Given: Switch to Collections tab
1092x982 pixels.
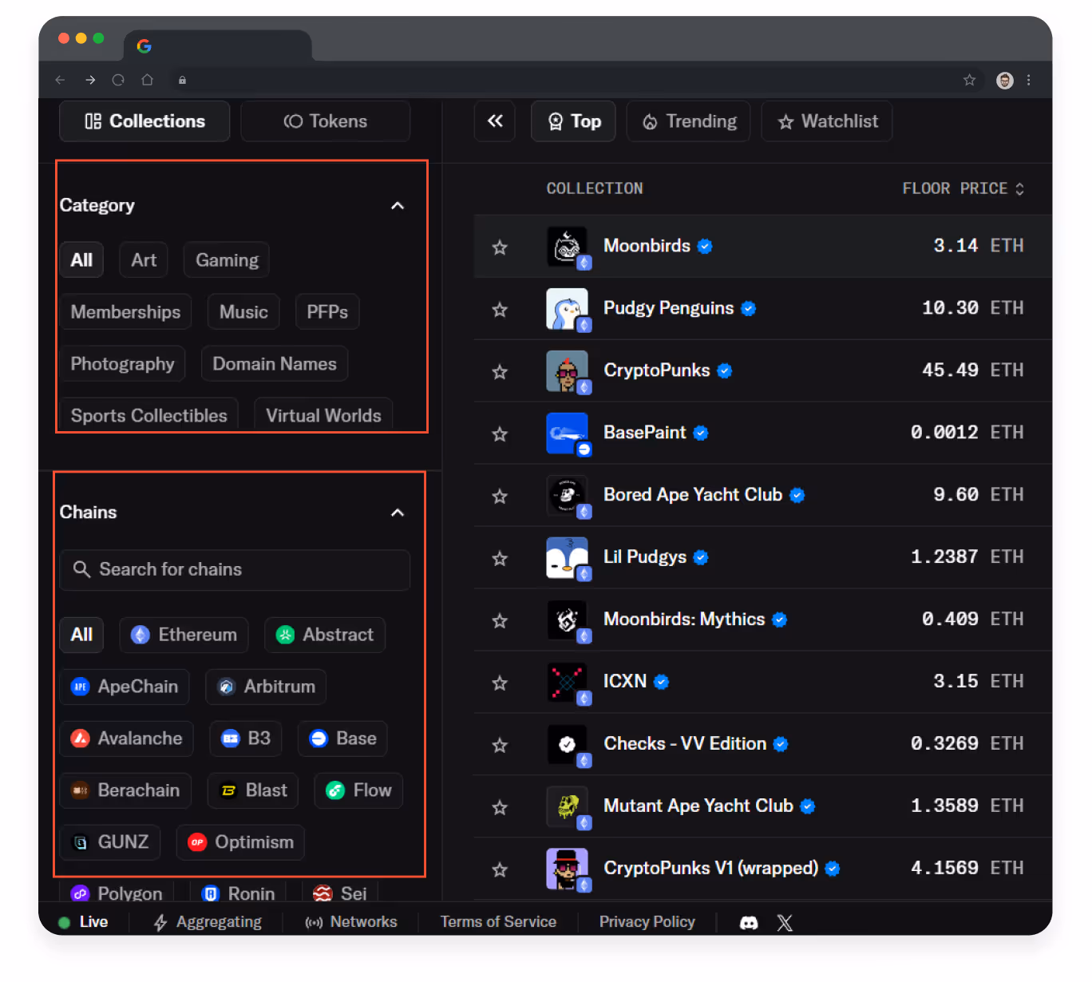Looking at the screenshot, I should tap(144, 121).
